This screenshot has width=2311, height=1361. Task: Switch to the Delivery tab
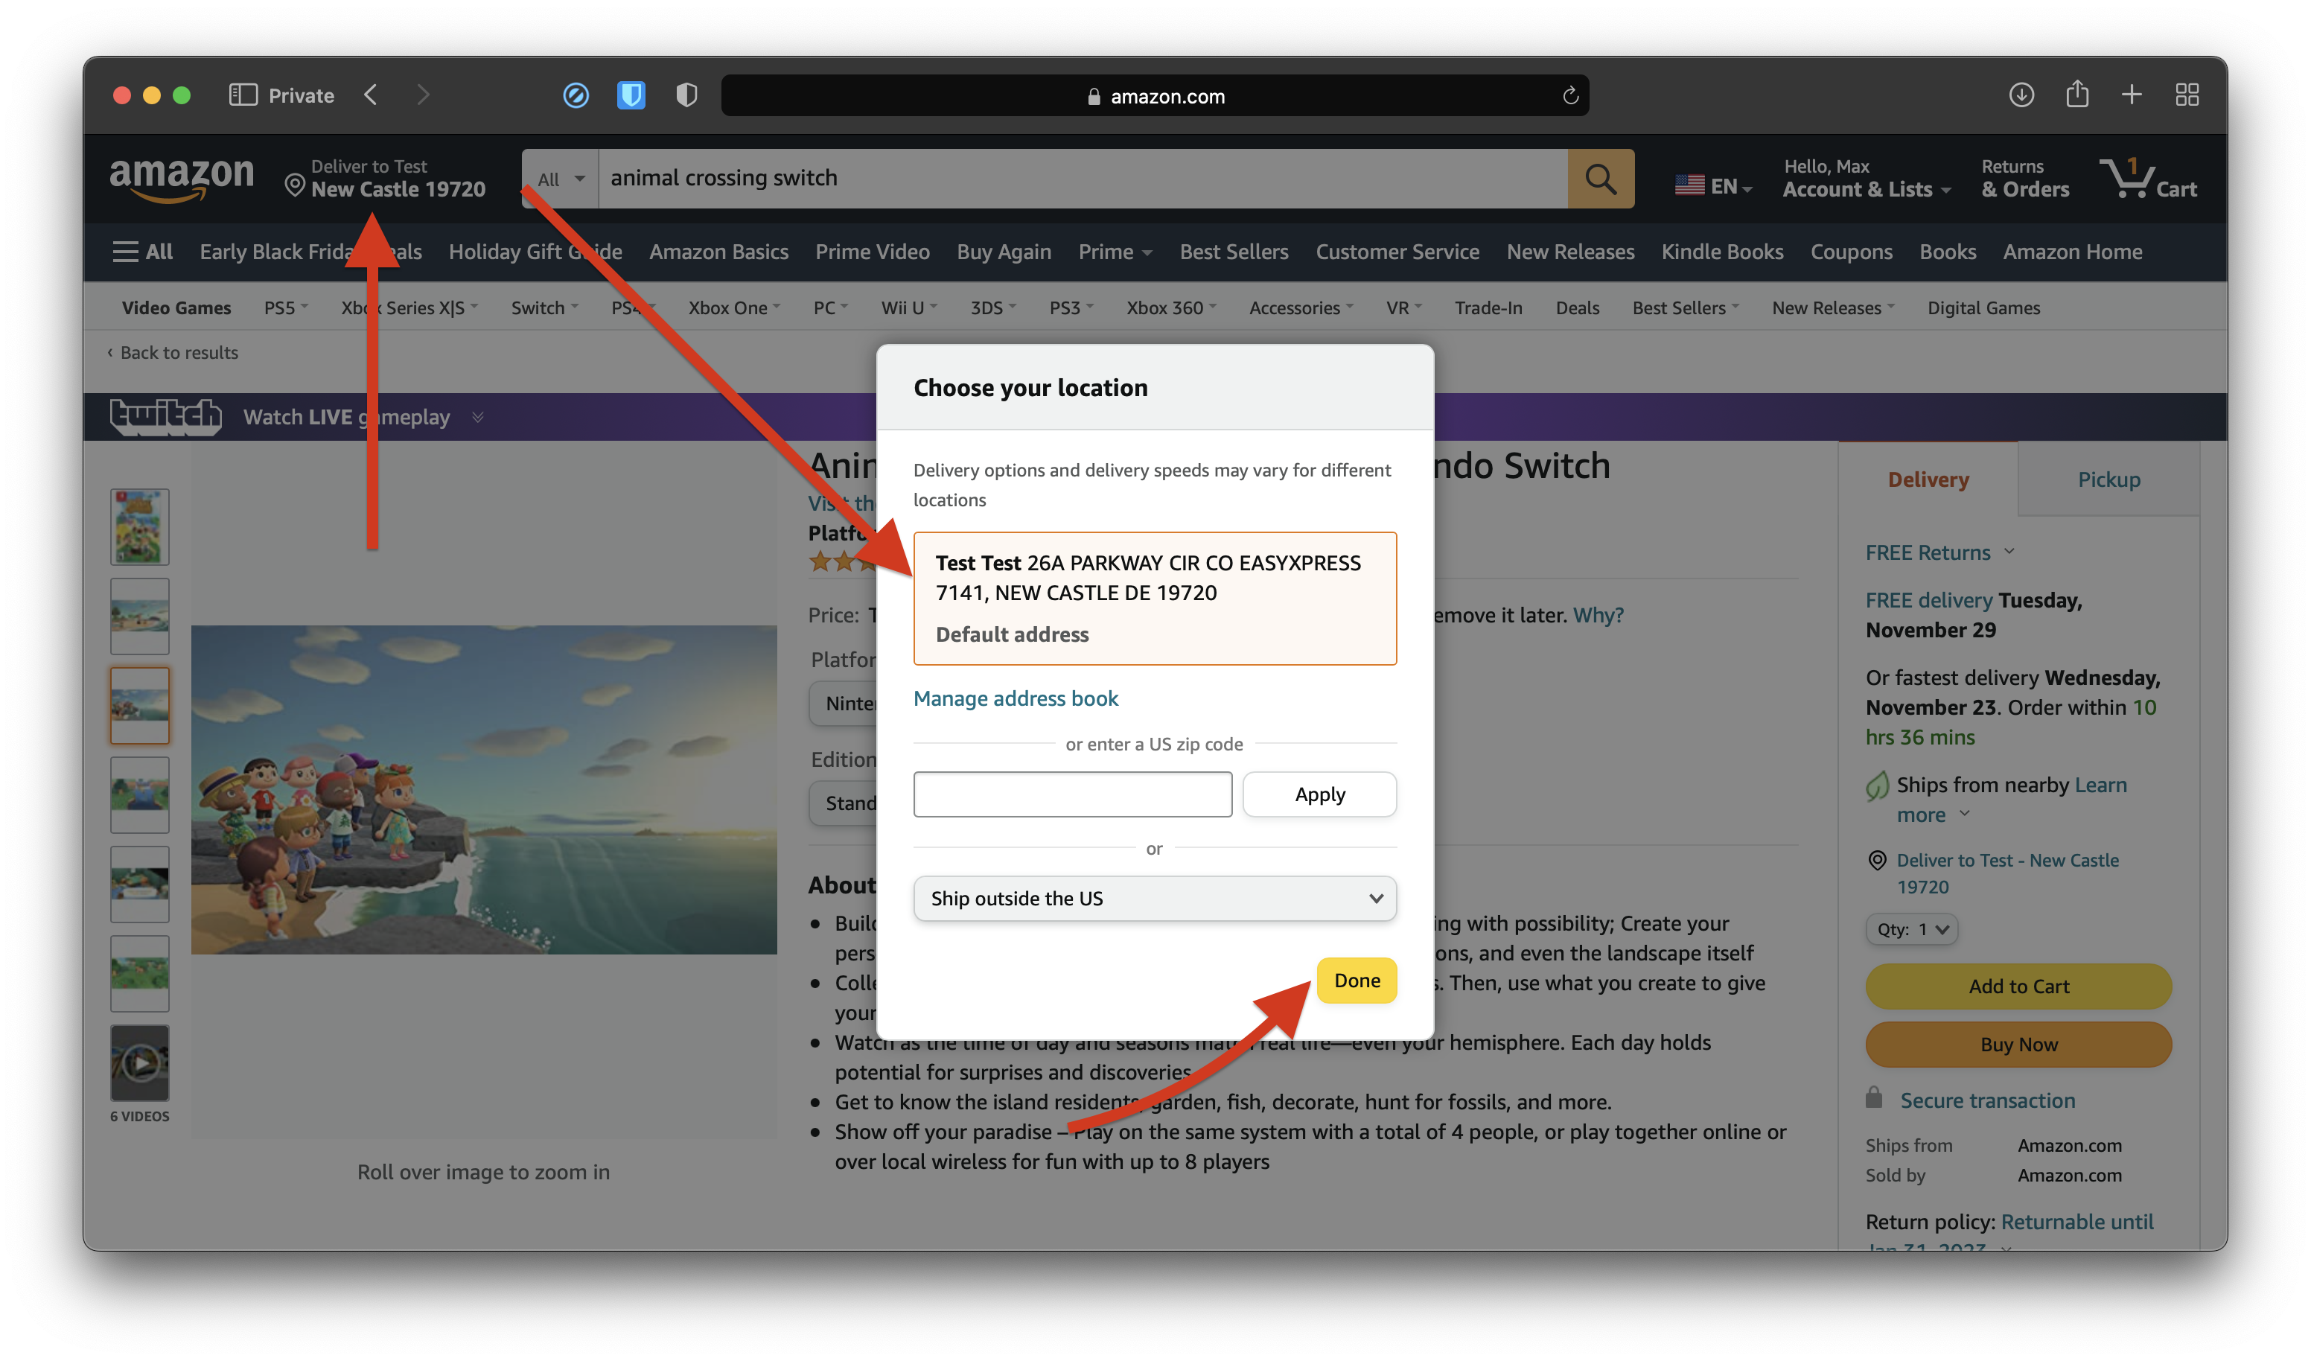point(1928,479)
